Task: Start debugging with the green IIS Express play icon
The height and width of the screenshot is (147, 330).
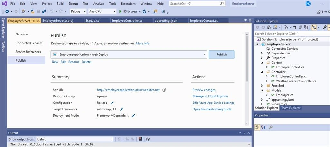Action: pos(121,11)
